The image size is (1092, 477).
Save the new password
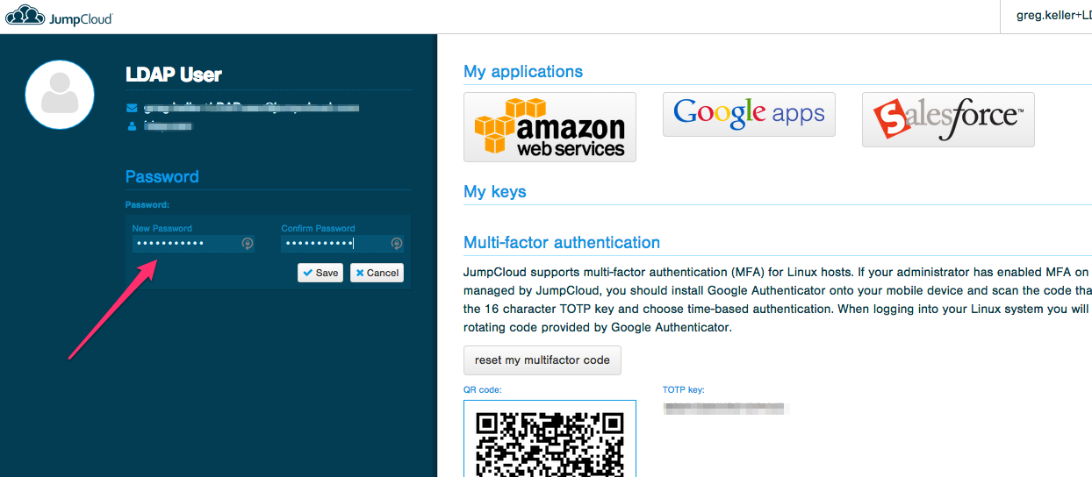(x=320, y=273)
